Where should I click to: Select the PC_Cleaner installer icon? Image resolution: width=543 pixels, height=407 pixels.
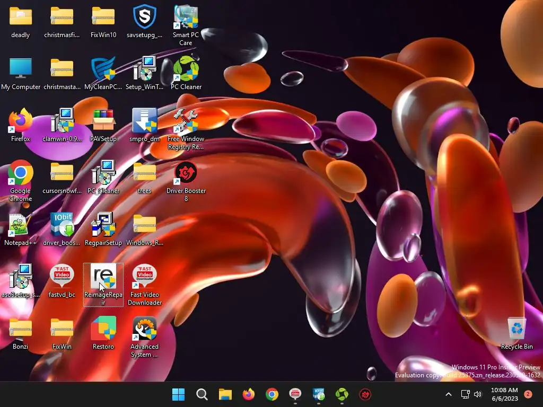(x=103, y=177)
